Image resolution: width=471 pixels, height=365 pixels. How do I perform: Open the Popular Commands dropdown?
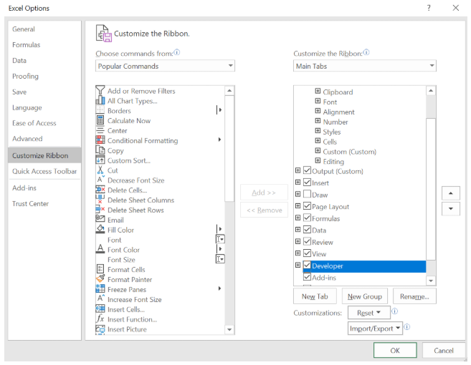coord(165,66)
